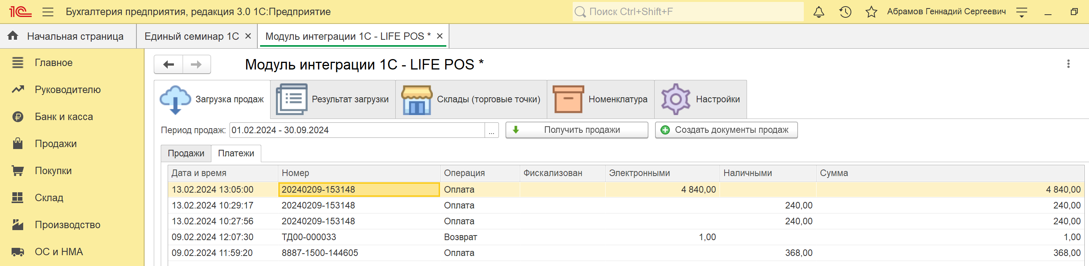Open Продажи section in sidebar

tap(72, 144)
